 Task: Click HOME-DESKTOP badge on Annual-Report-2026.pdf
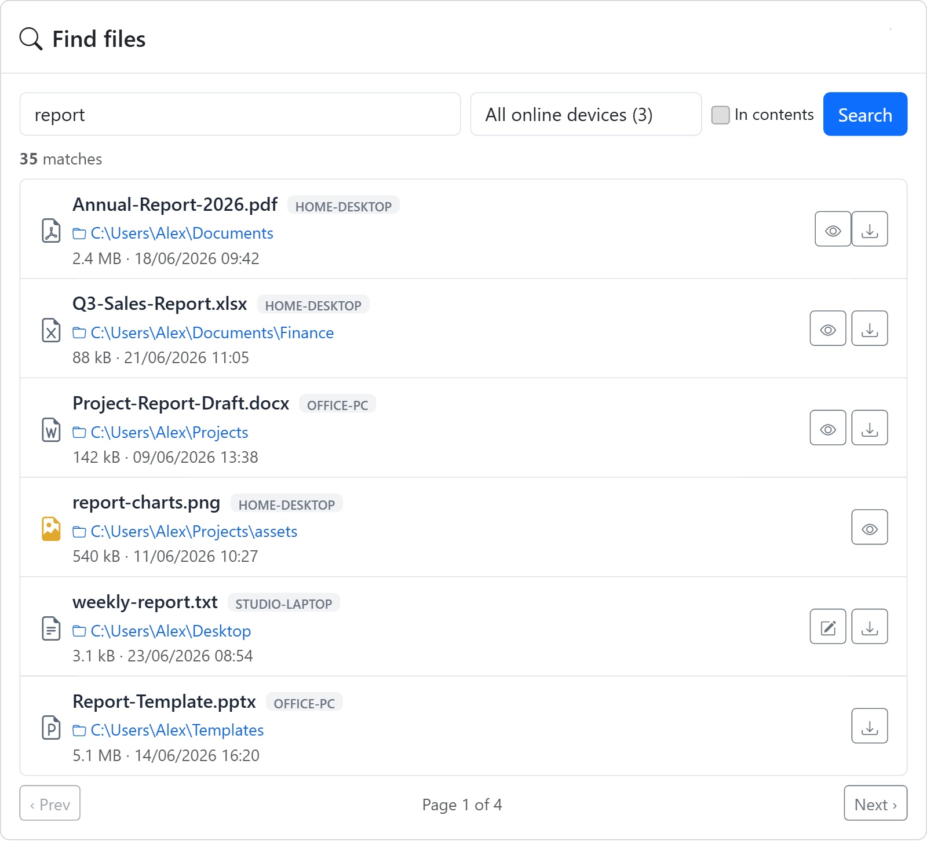[344, 206]
